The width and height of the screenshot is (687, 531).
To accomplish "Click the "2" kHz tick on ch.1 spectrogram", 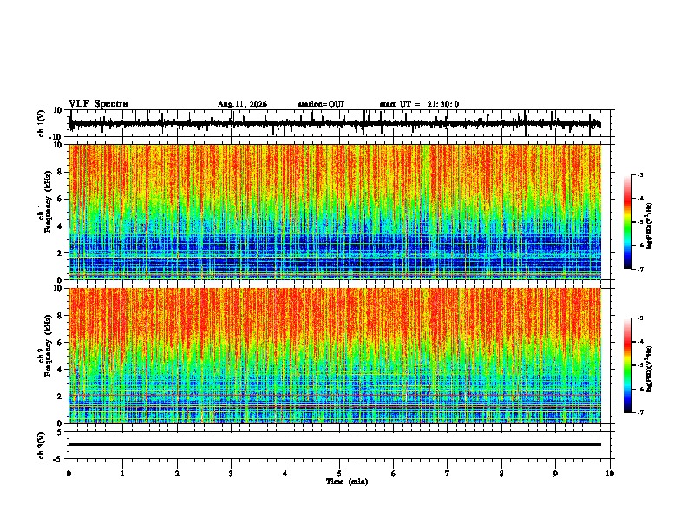I will click(x=61, y=253).
